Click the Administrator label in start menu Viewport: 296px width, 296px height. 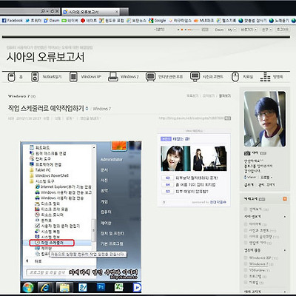pos(111,159)
